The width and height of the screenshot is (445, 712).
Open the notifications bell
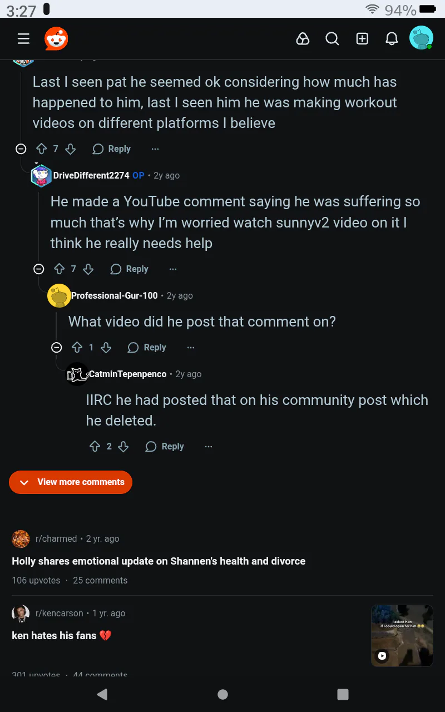(392, 38)
